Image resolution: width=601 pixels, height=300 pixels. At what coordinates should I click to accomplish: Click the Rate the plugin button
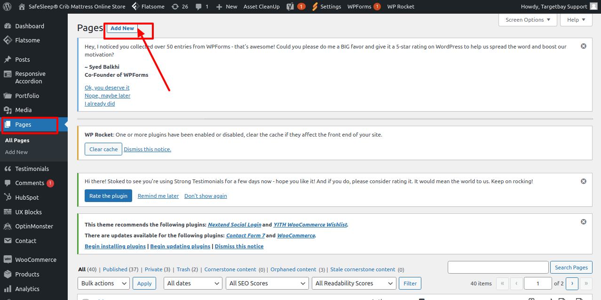(x=108, y=196)
